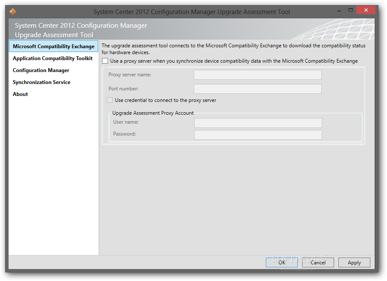Select the User name text field
The image size is (387, 281).
[258, 123]
